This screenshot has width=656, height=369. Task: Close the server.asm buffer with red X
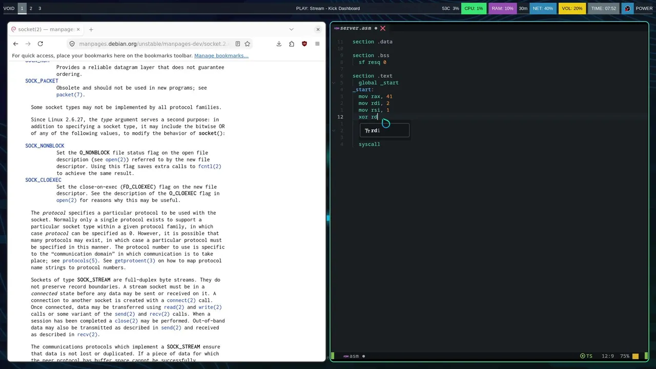pos(383,28)
